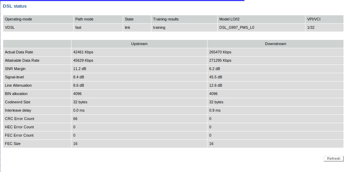Select upstream rate 42461 Kbps
This screenshot has height=172, width=363.
click(x=83, y=52)
